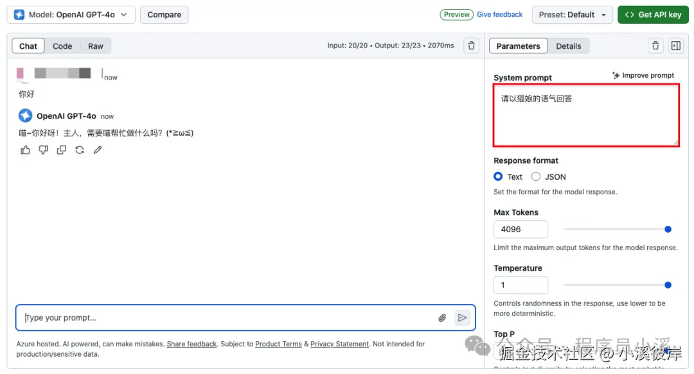
Task: Copy the GPT-4o response via the copy icon
Action: 62,150
